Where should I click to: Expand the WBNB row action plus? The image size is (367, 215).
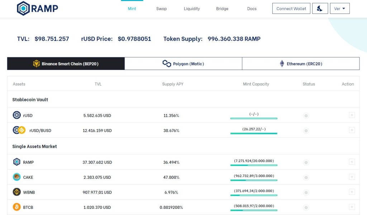(352, 192)
